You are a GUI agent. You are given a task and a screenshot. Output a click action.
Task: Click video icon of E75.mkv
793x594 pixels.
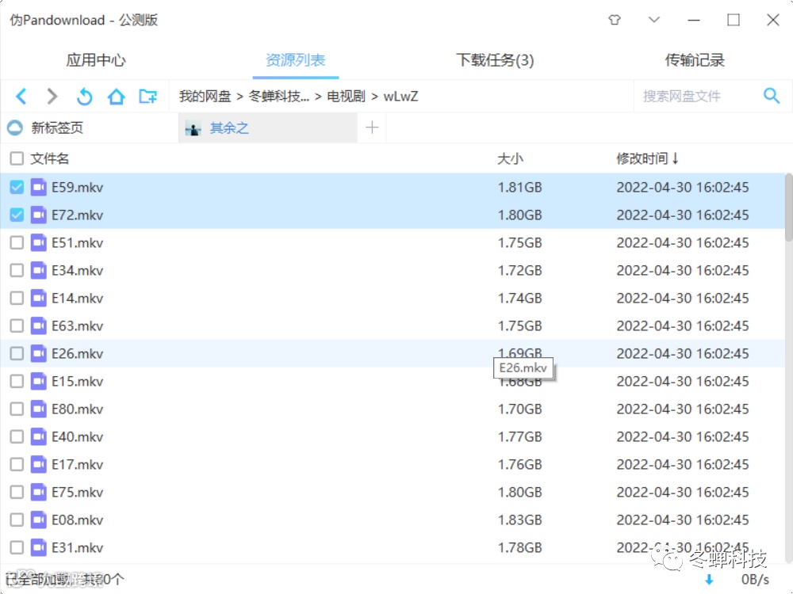(38, 492)
